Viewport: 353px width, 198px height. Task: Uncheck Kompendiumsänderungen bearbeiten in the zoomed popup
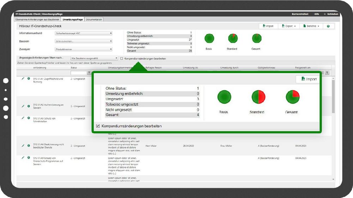tap(98, 126)
